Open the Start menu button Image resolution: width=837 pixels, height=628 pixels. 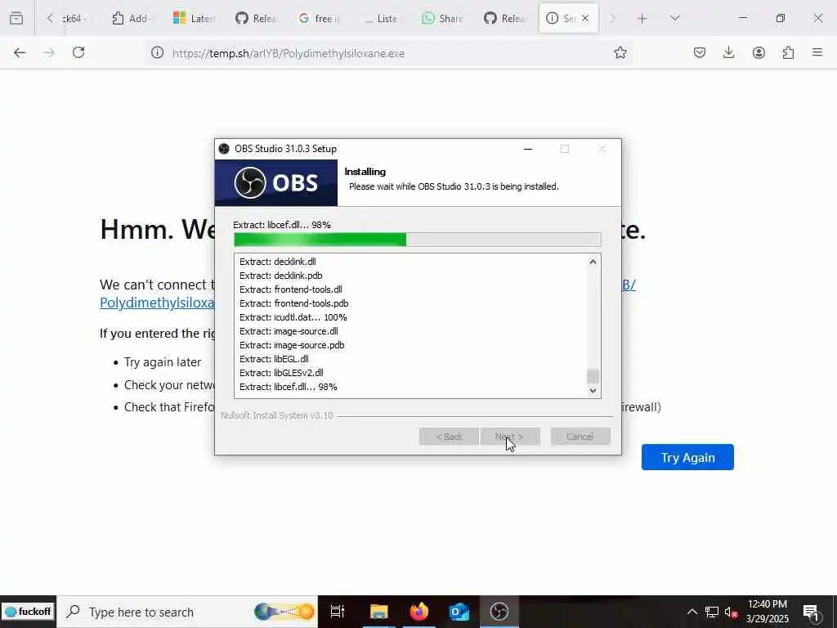pos(28,612)
